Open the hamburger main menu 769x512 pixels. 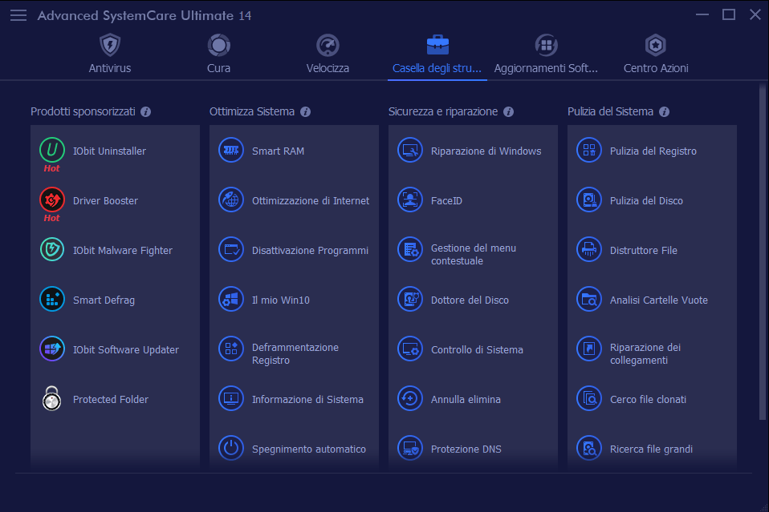tap(18, 16)
